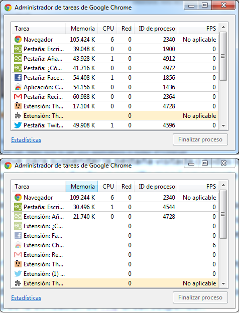Select process ID 4544
The height and width of the screenshot is (313, 239).
(169, 207)
